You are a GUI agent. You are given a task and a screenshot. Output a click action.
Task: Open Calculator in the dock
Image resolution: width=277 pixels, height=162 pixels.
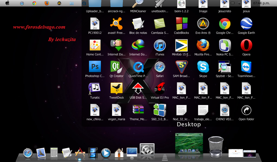click(54, 152)
